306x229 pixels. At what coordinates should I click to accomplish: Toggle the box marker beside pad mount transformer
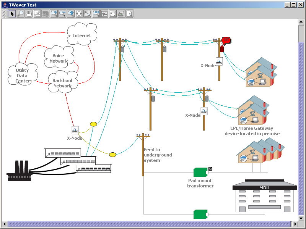coord(210,169)
